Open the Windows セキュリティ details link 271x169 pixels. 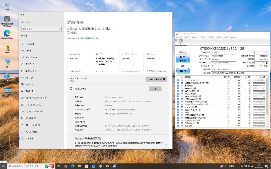[x=83, y=38]
